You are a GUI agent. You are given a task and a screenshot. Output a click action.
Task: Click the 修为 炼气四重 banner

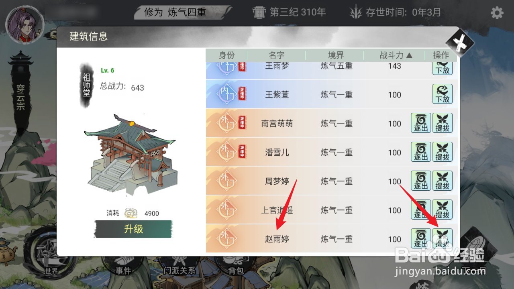click(x=183, y=12)
